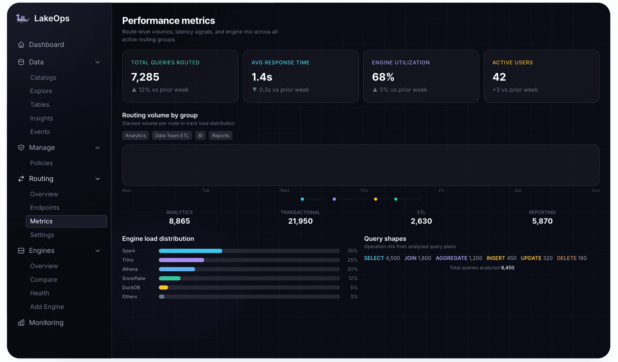Open the Endpoints page
The width and height of the screenshot is (618, 362).
point(45,208)
